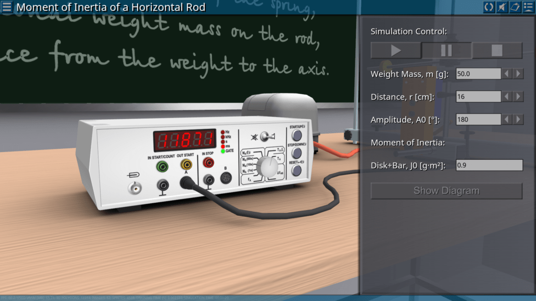Screen dimensions: 536x301
Task: Turn the counter's mode selector knob
Action: click(267, 167)
